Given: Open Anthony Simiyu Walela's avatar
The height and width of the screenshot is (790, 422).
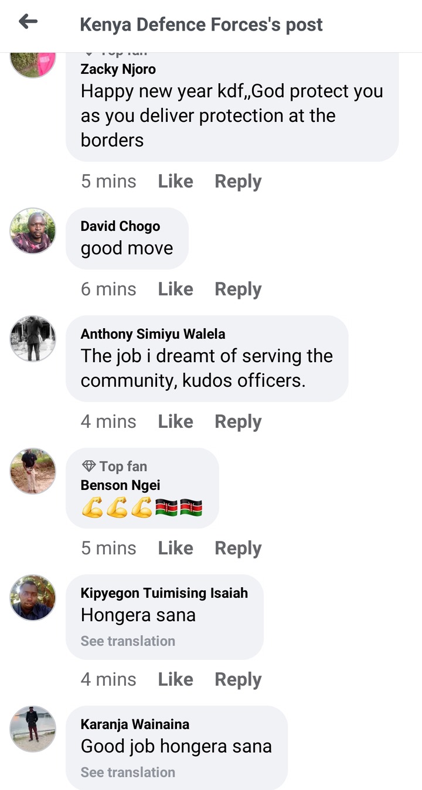Looking at the screenshot, I should coord(33,339).
